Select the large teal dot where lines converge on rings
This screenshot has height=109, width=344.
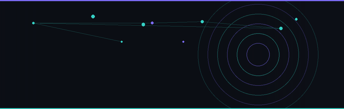click(281, 28)
